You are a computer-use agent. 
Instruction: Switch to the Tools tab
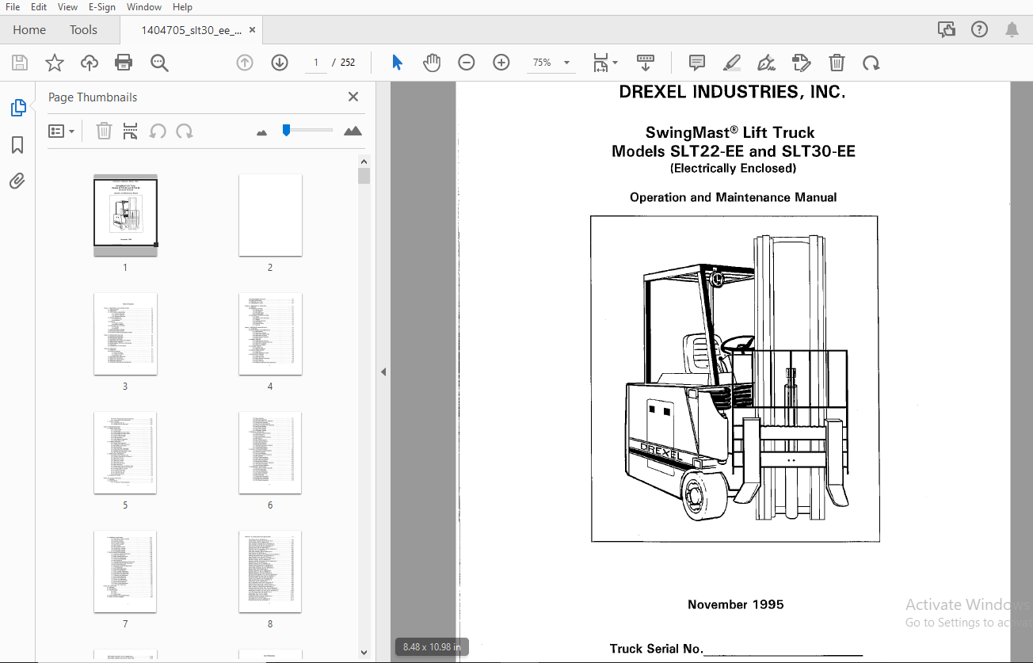[x=83, y=30]
